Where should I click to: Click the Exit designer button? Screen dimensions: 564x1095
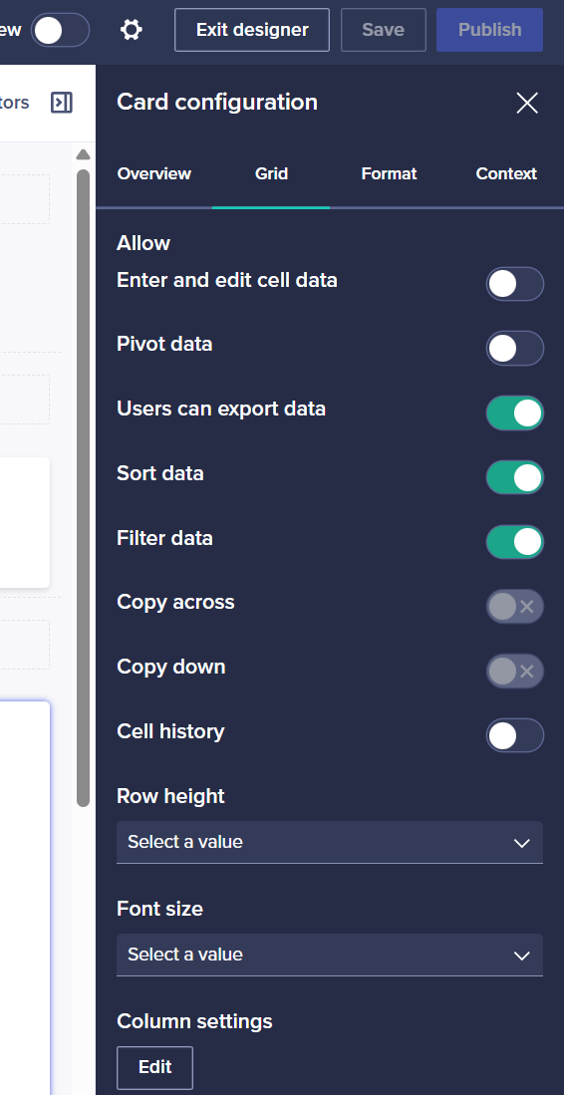(x=252, y=30)
